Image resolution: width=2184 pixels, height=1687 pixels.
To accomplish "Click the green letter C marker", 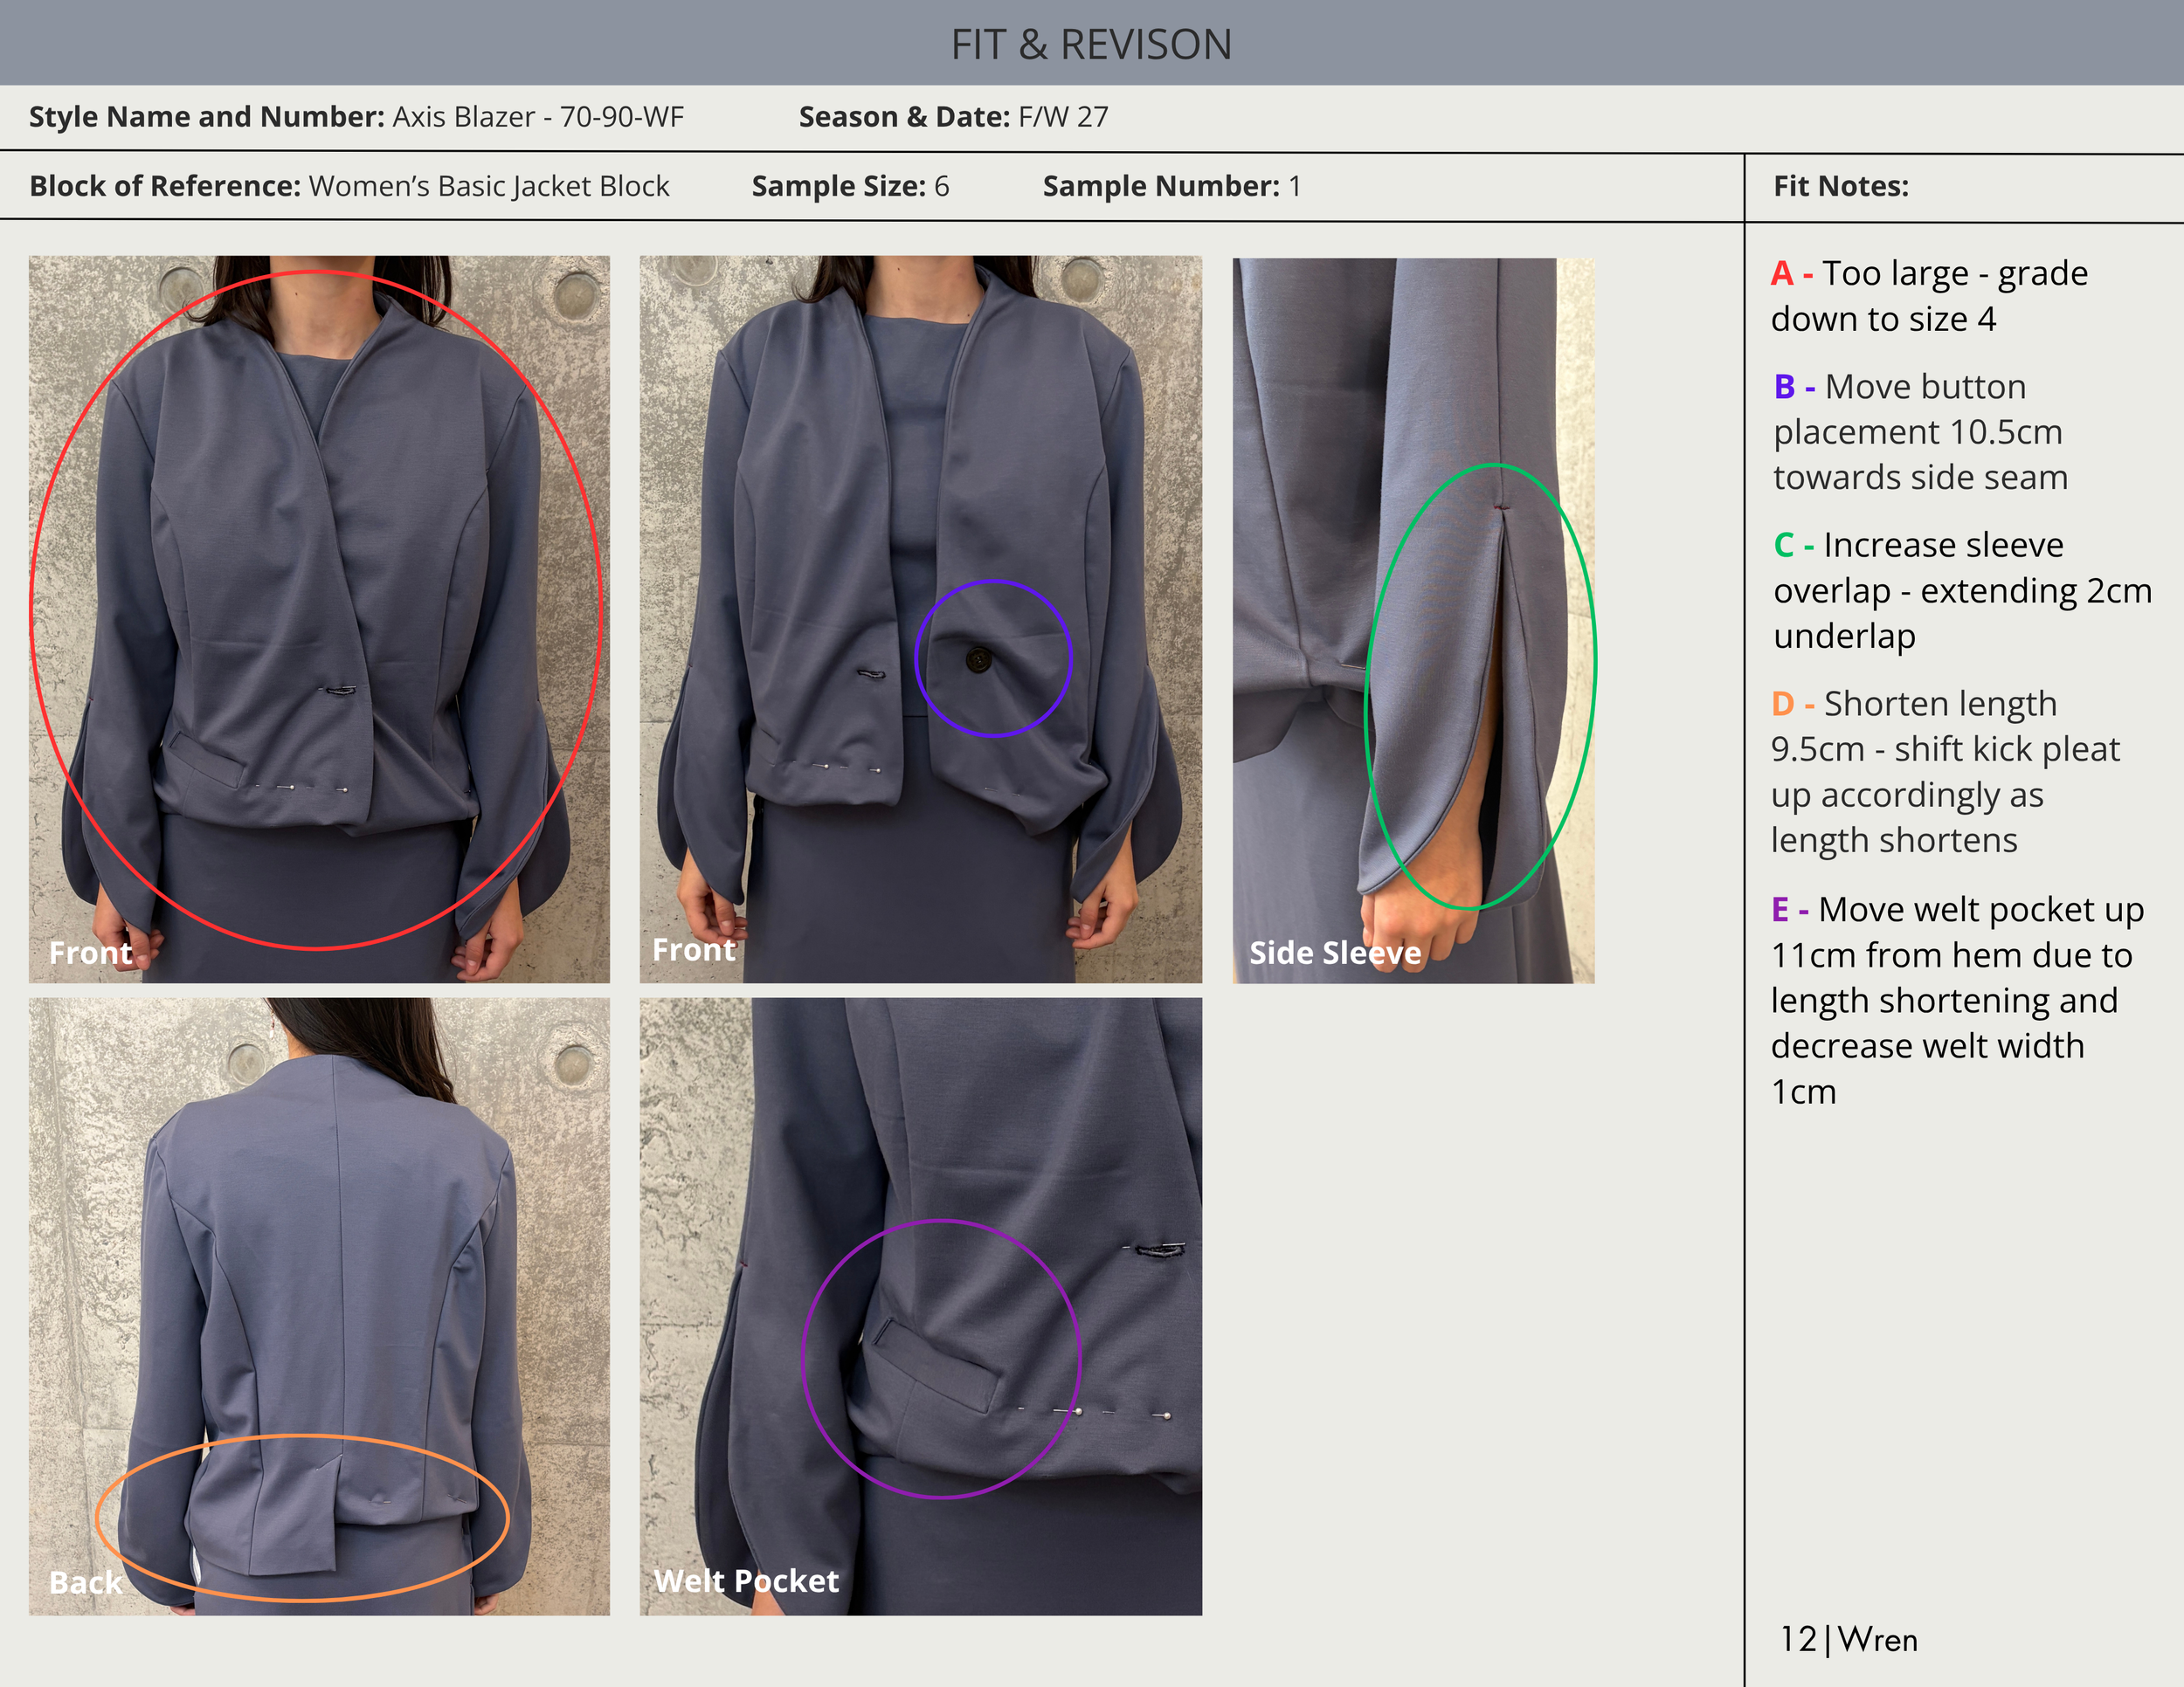I will click(1783, 545).
